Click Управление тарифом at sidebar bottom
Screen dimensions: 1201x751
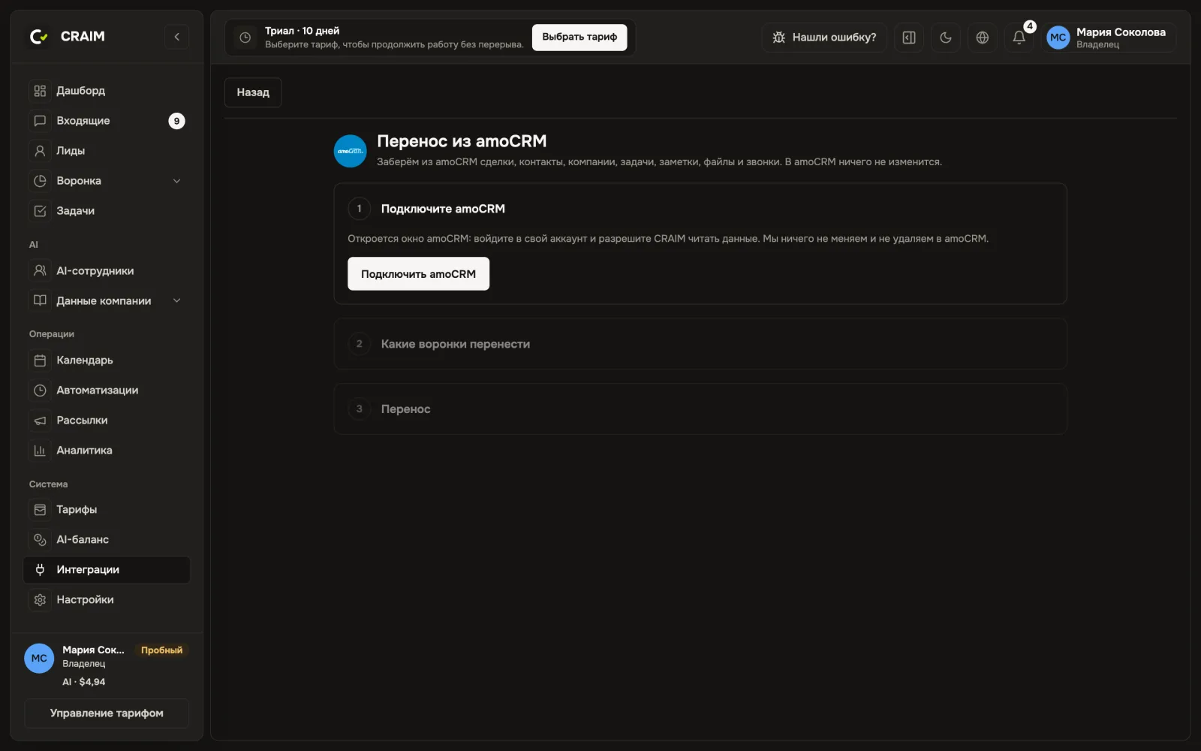[107, 713]
